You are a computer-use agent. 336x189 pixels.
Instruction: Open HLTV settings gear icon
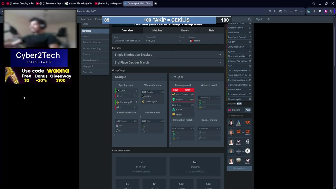[x=268, y=19]
